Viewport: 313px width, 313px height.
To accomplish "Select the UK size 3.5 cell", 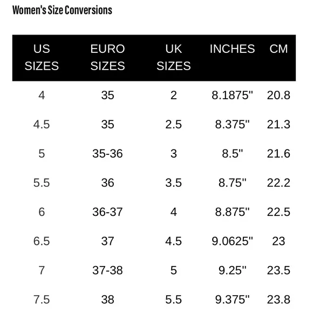I will [x=173, y=182].
